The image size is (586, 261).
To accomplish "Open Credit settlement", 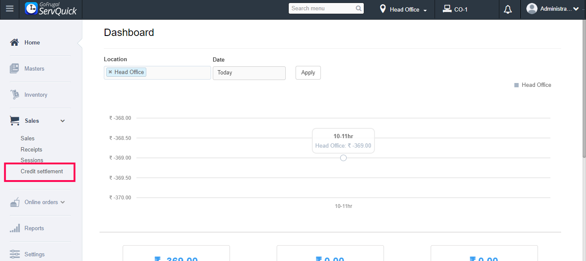I will [x=42, y=171].
